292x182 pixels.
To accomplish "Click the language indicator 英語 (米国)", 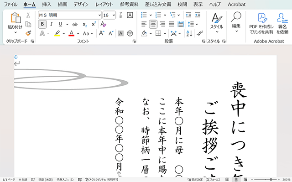I will (46, 180).
